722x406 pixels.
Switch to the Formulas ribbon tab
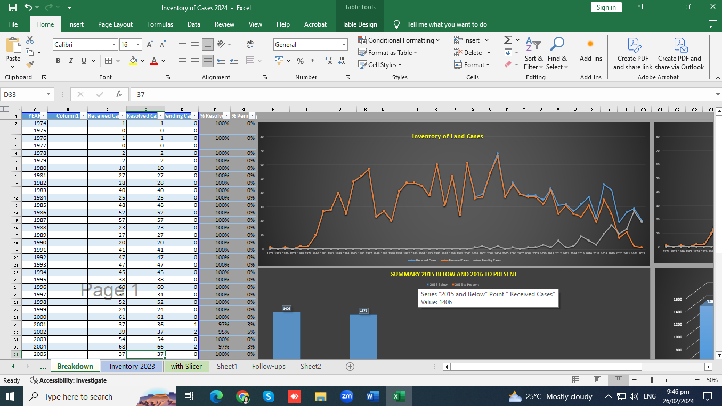[160, 24]
